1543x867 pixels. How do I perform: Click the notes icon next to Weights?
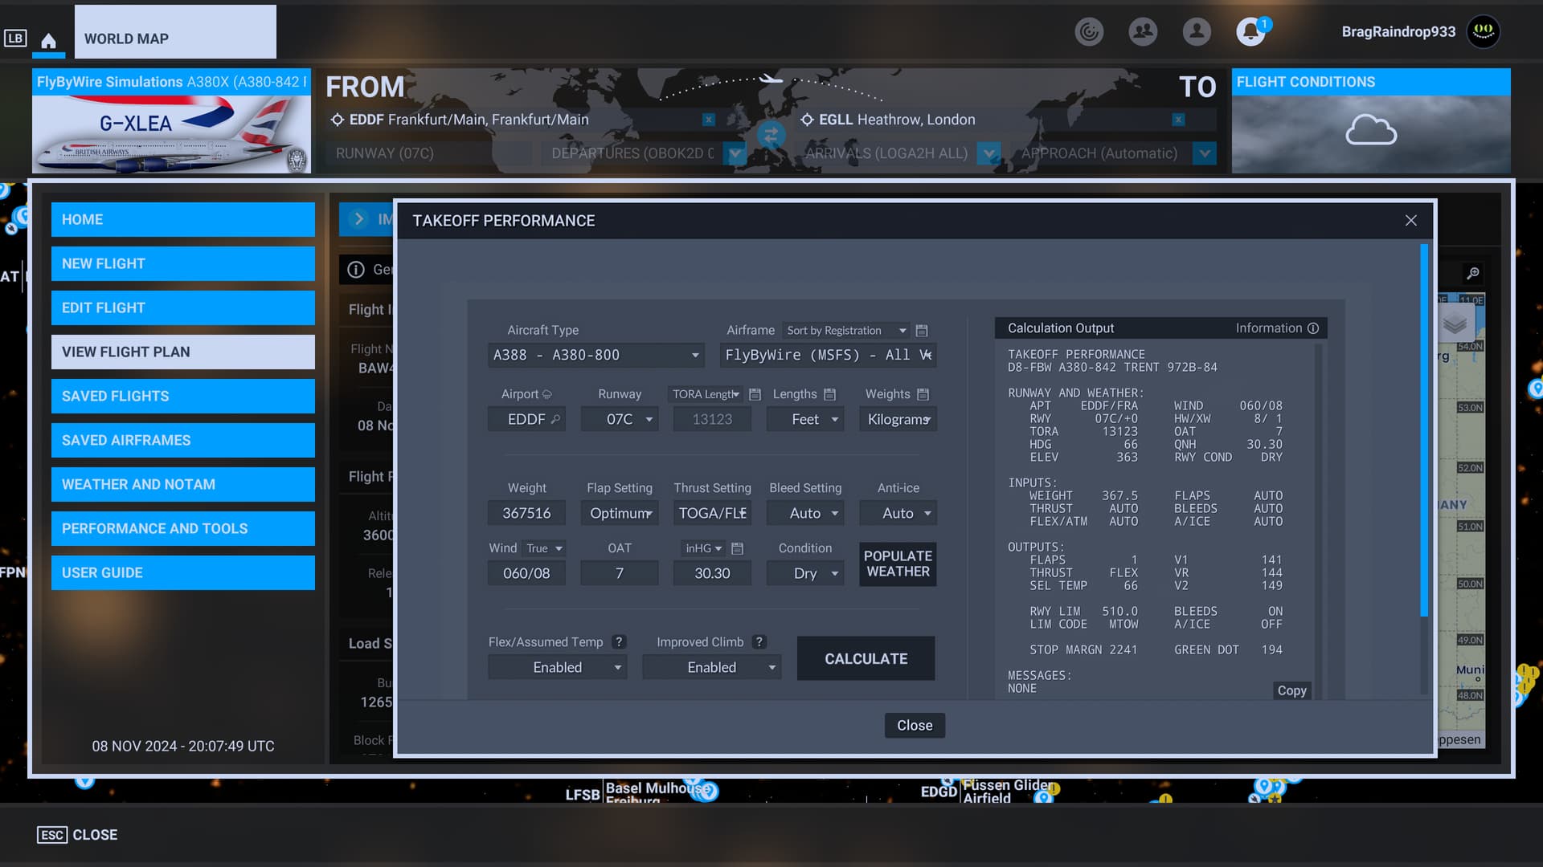pyautogui.click(x=923, y=394)
